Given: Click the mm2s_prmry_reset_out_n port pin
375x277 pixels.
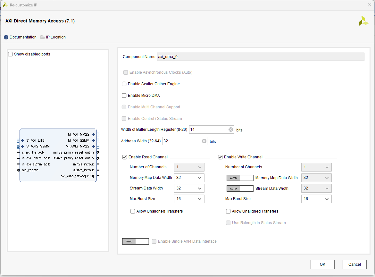Looking at the screenshot, I should pyautogui.click(x=98, y=152).
